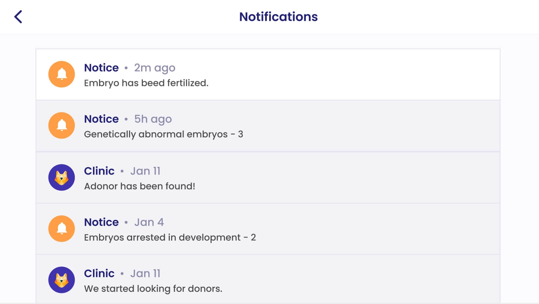Screen dimensions: 539x304
Task: Click the bell icon on 2m ago notice
Action: [x=62, y=74]
